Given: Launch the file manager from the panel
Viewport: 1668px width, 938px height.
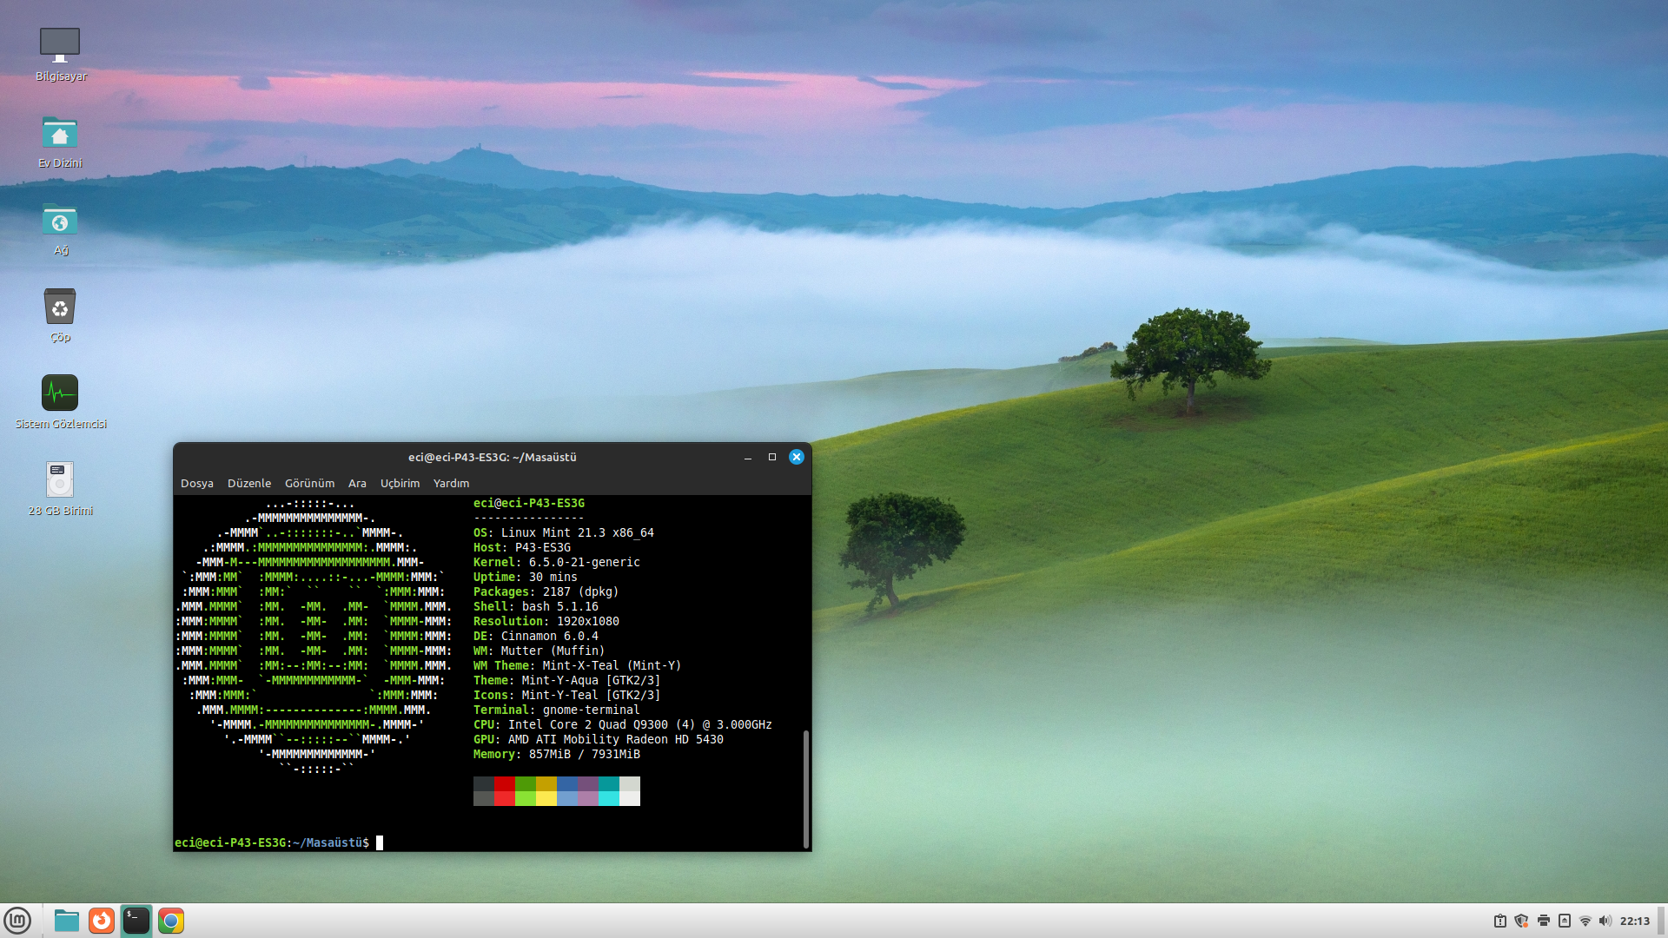Looking at the screenshot, I should coord(66,921).
